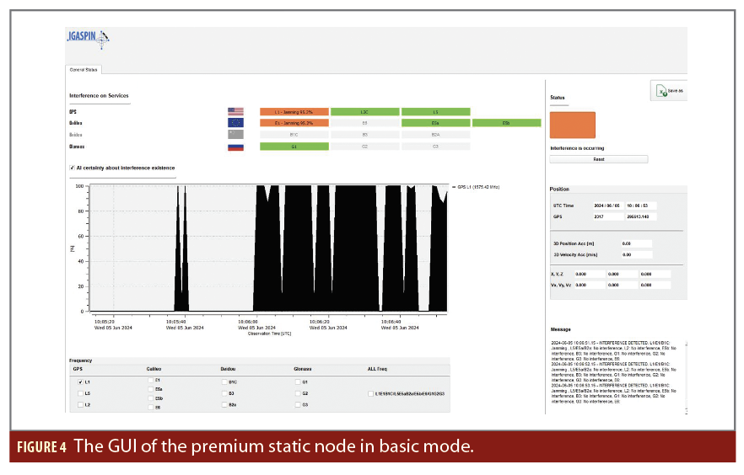
Task: Disable AI certainty about interference existence
Action: point(72,168)
